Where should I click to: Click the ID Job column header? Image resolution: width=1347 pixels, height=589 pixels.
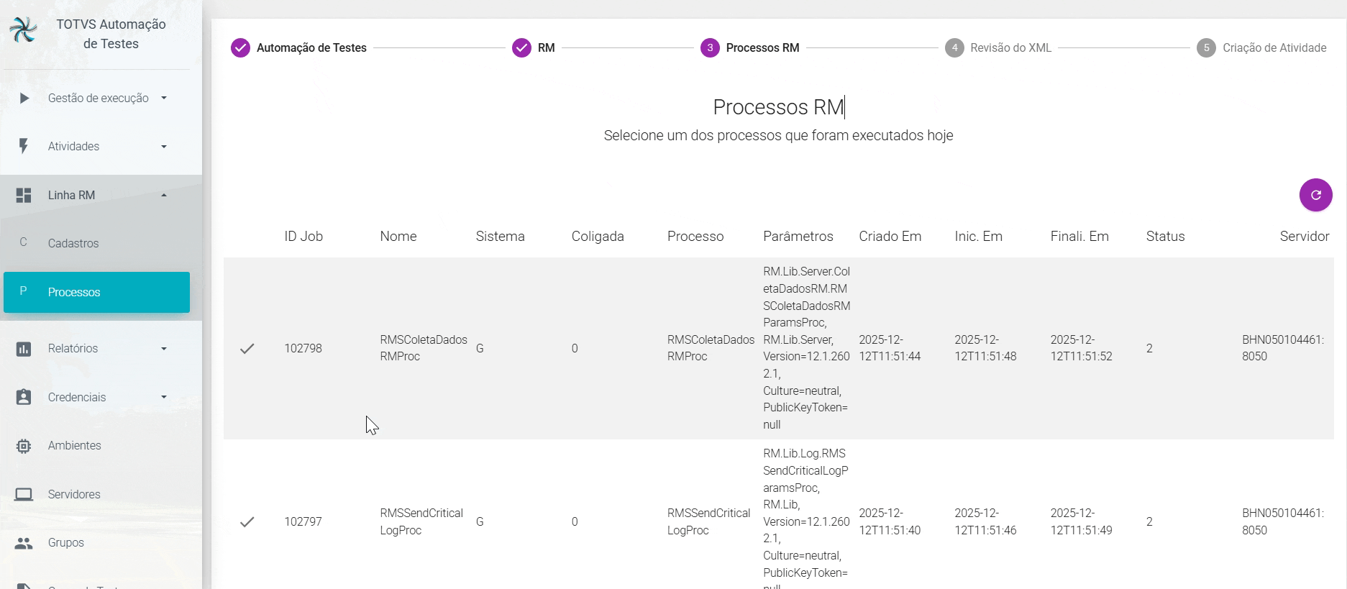303,237
